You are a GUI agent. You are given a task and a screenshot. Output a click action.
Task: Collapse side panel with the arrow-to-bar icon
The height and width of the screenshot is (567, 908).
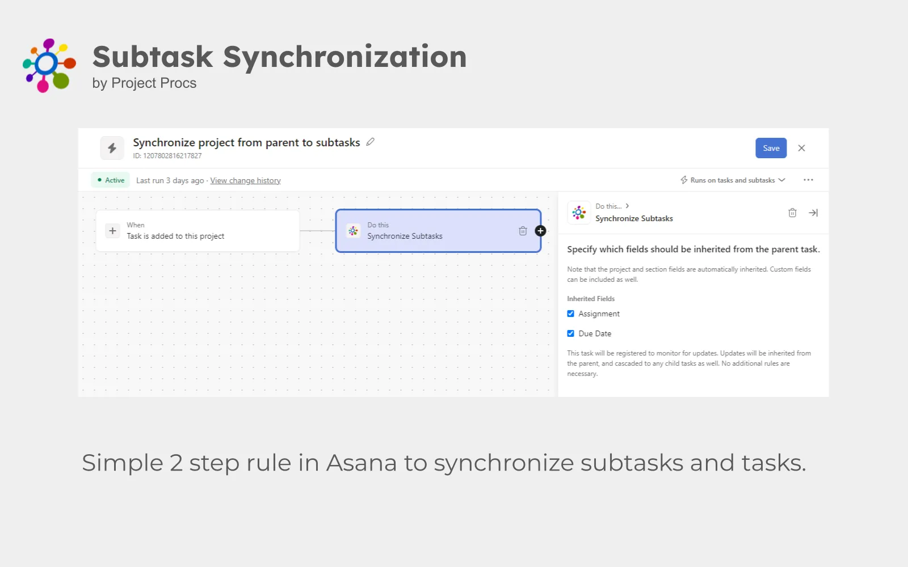(x=813, y=213)
